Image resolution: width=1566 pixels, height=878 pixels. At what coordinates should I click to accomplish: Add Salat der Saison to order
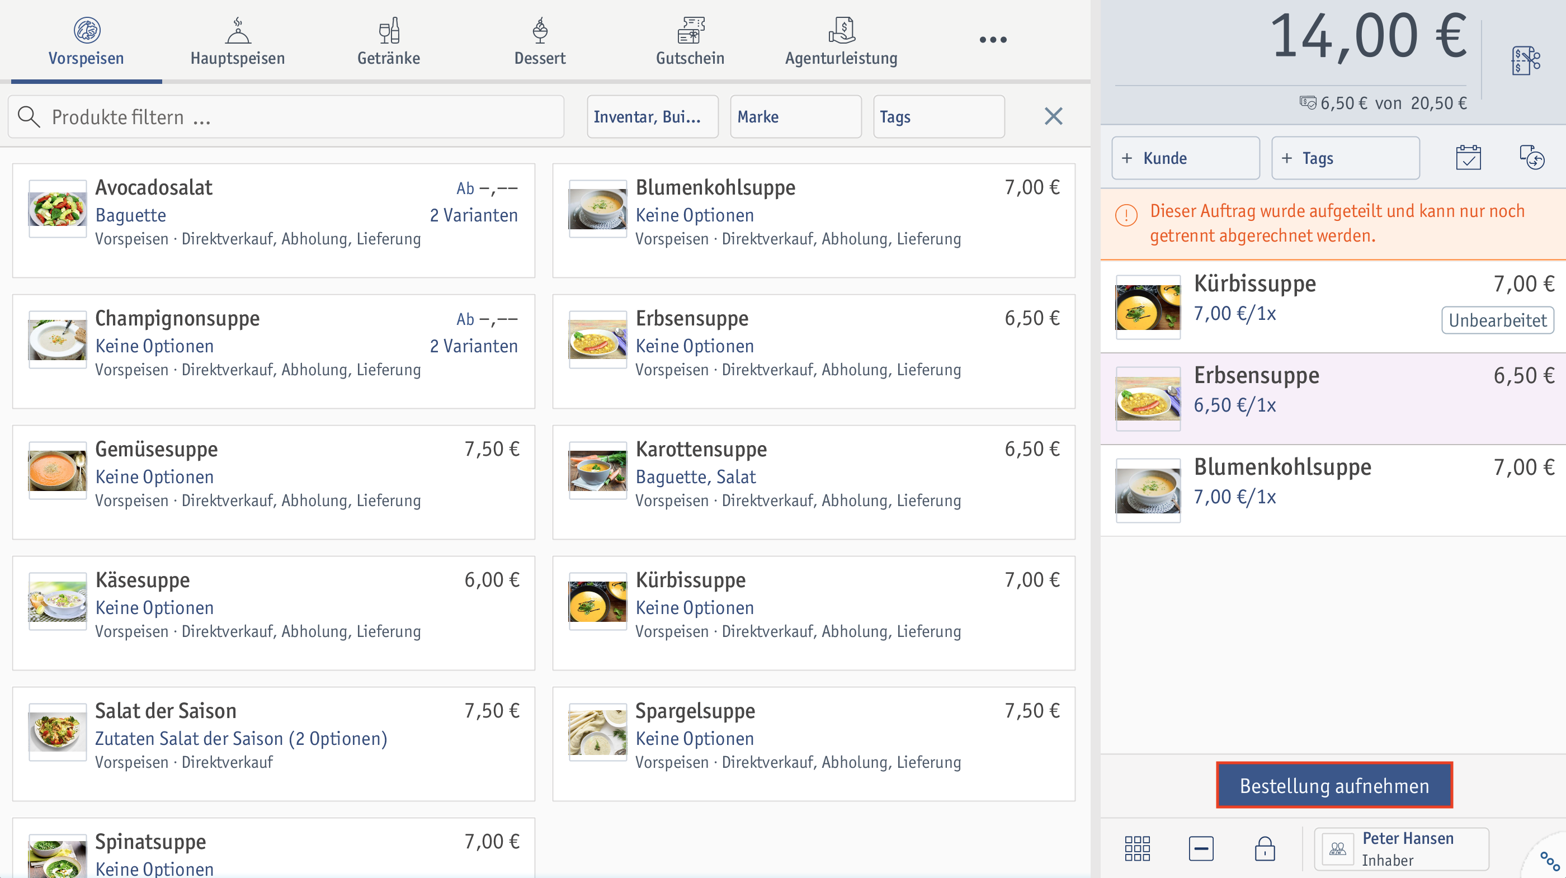(273, 744)
